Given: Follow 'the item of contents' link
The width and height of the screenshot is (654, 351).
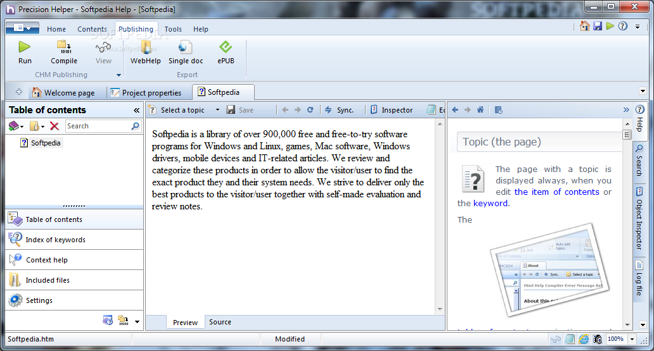Looking at the screenshot, I should [x=557, y=192].
